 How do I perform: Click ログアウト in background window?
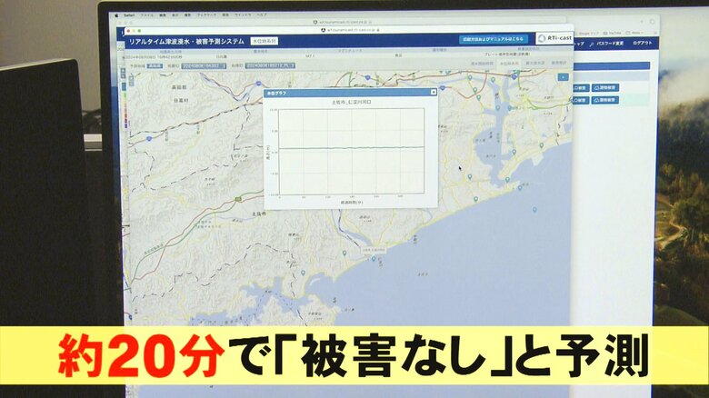tap(643, 43)
